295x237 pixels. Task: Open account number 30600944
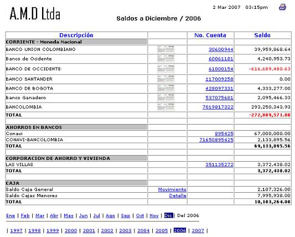(221, 49)
